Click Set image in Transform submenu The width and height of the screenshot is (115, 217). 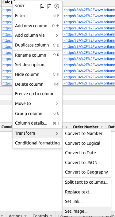(x=86, y=211)
